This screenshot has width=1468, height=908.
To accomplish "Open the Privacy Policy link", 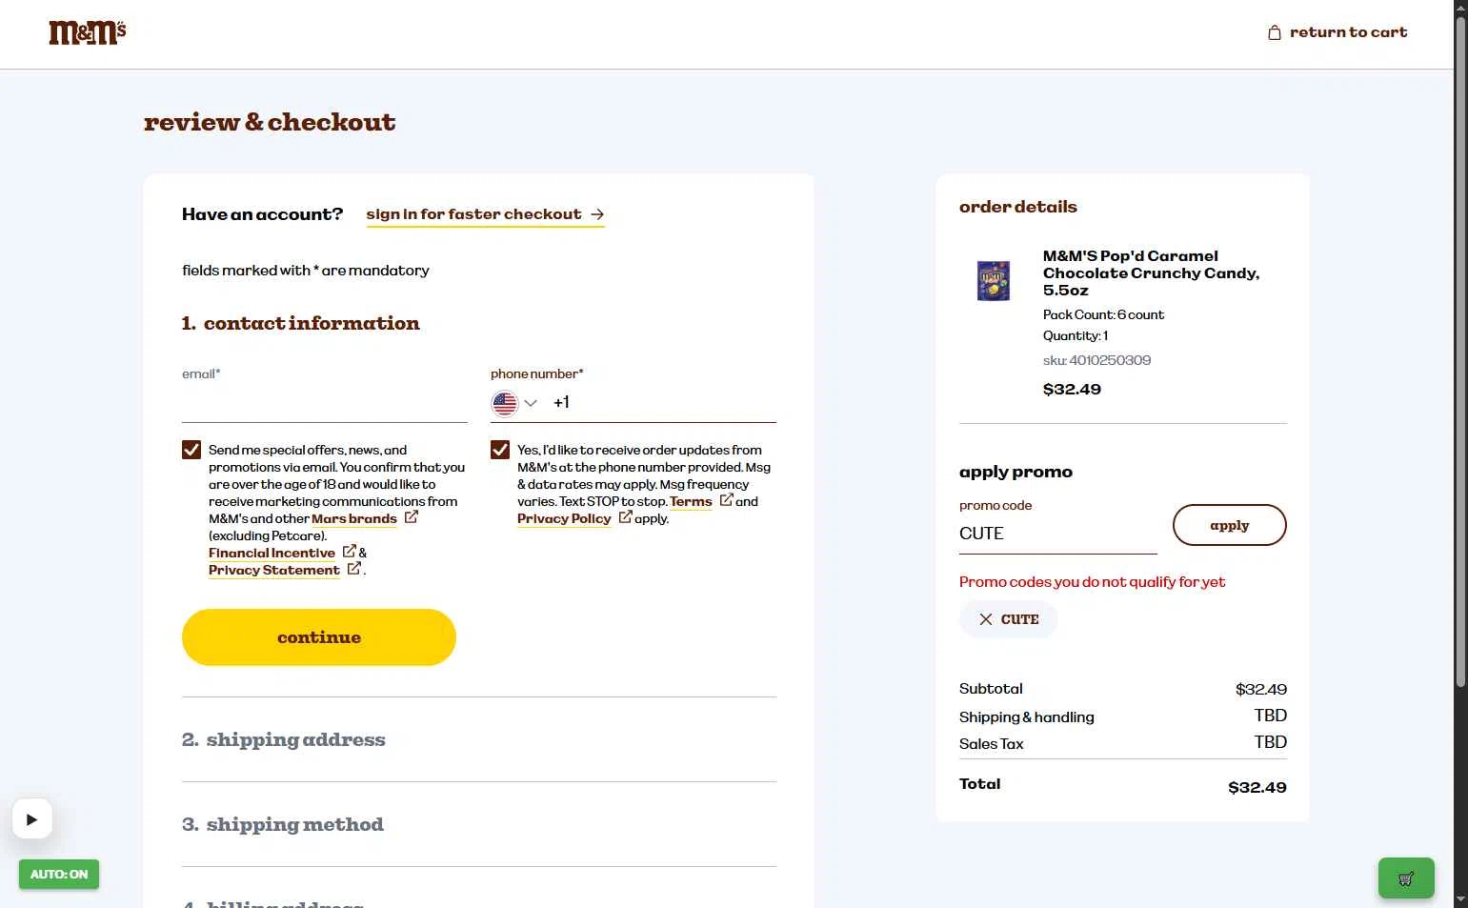I will tap(564, 518).
